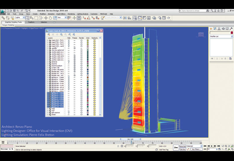Activate the Select Object tool

coord(27,18)
